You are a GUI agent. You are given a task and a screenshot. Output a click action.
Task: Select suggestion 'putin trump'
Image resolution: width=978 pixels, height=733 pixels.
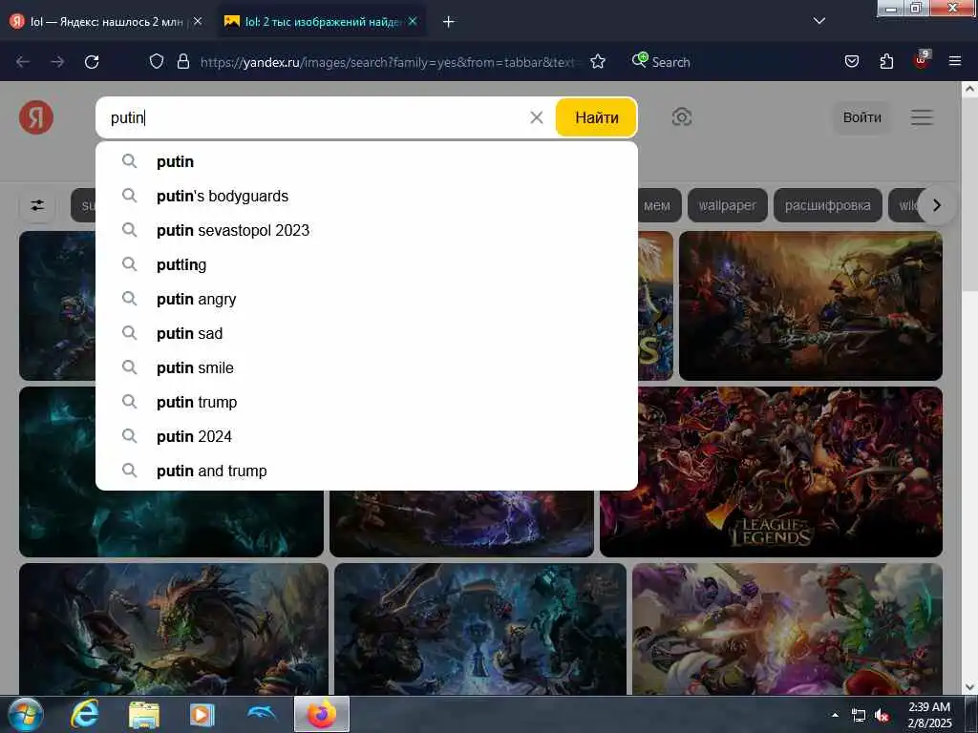pos(367,402)
